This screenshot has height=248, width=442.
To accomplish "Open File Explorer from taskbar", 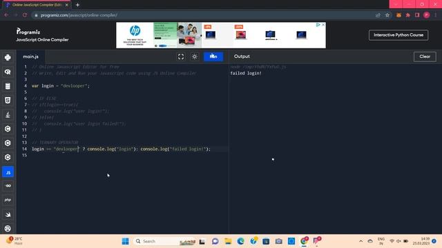I will coord(228,241).
